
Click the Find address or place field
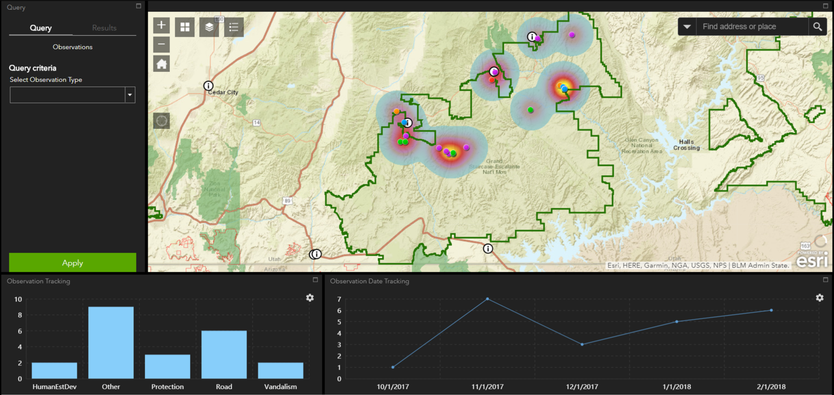(751, 26)
